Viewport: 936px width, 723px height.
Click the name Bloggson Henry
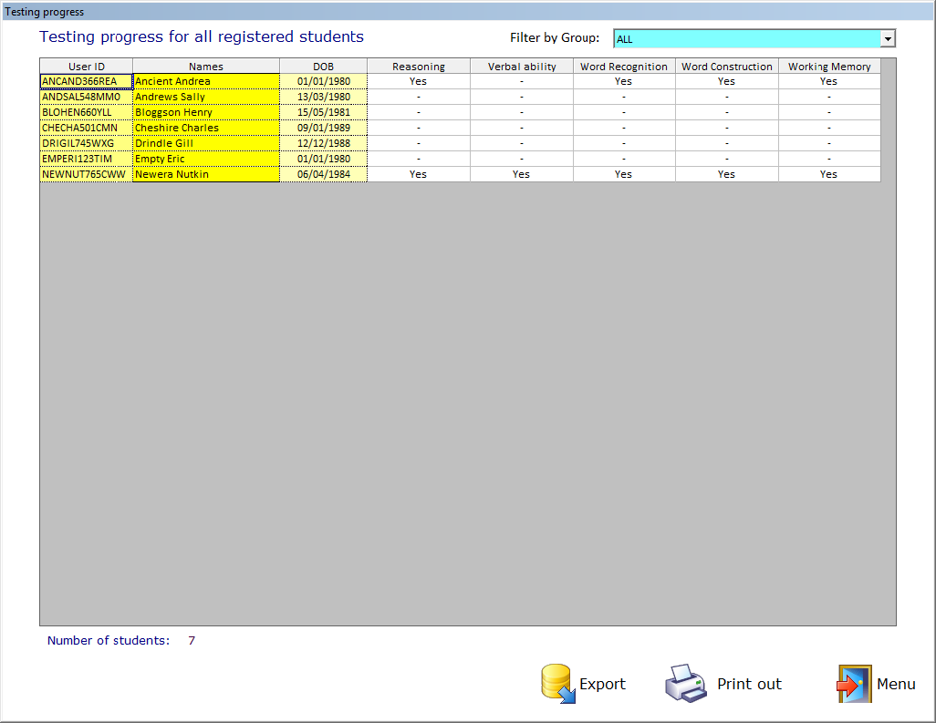point(206,112)
